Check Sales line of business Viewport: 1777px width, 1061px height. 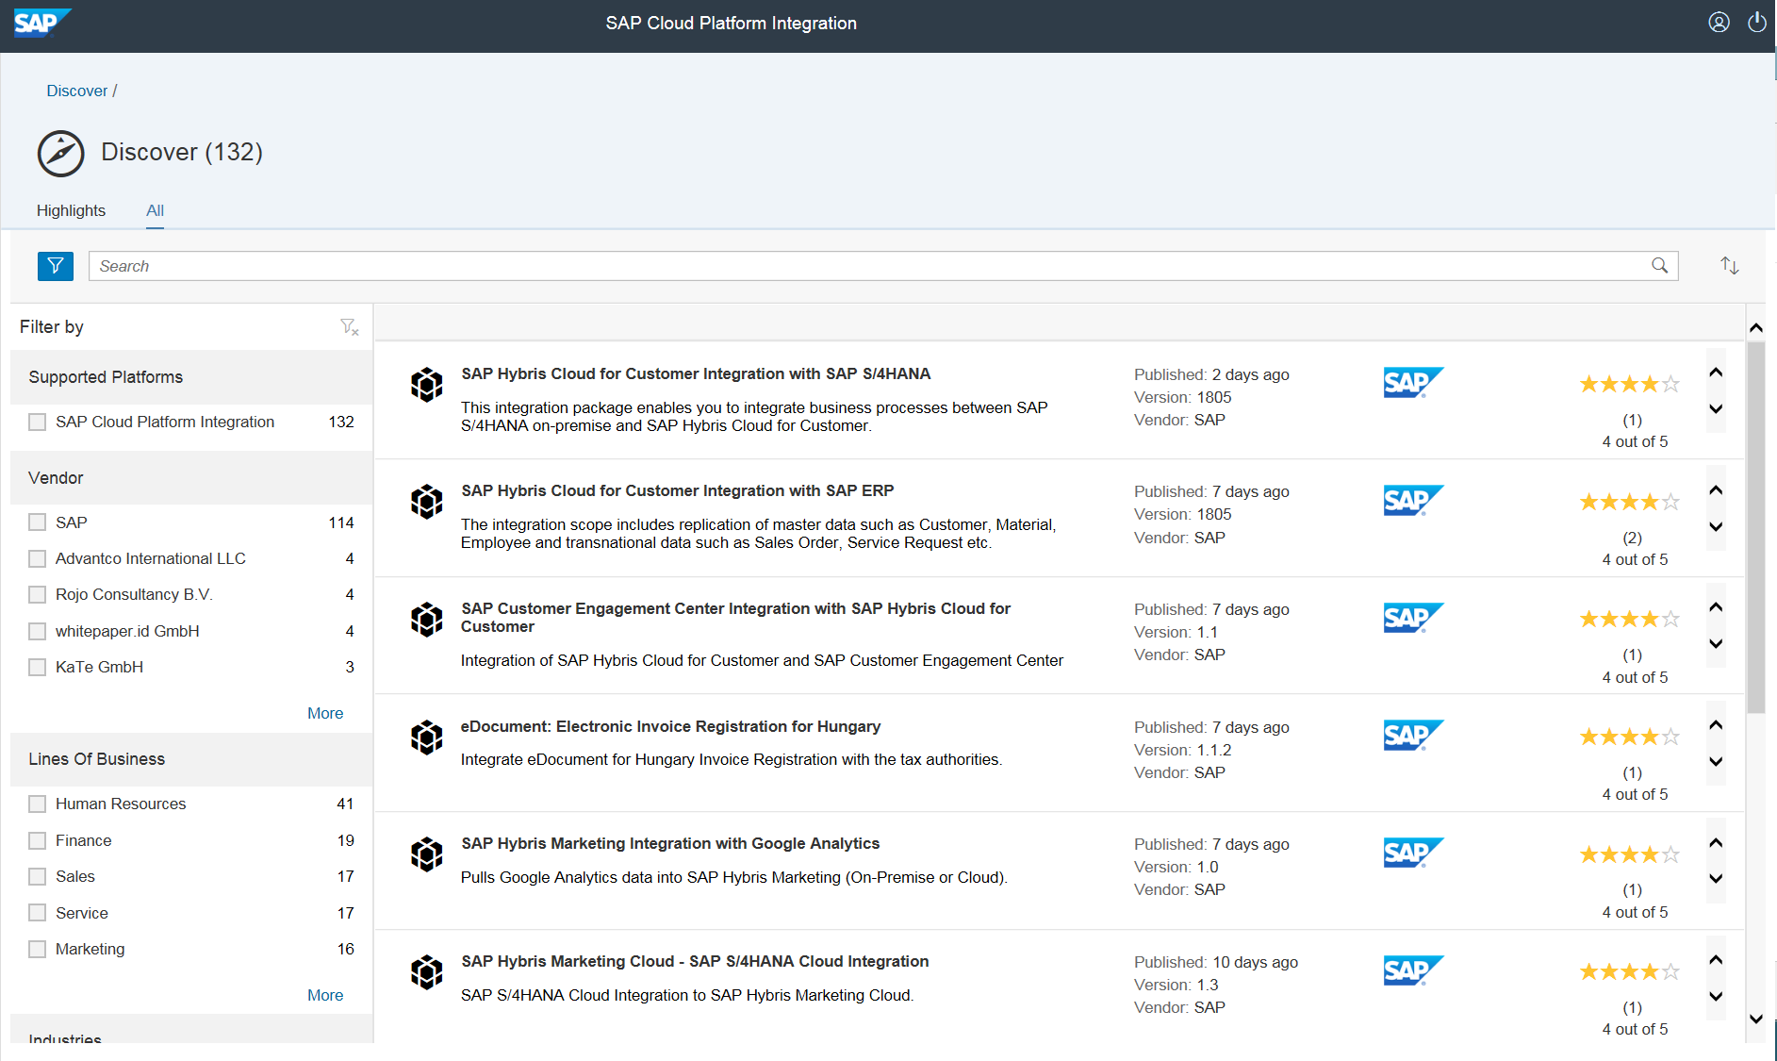pyautogui.click(x=38, y=877)
